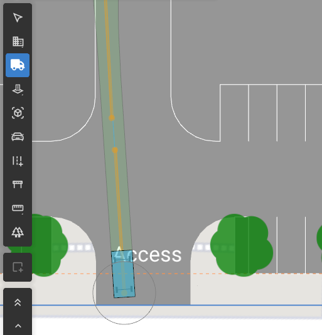Activate the ruler measure tool
The image size is (322, 335).
[18, 208]
